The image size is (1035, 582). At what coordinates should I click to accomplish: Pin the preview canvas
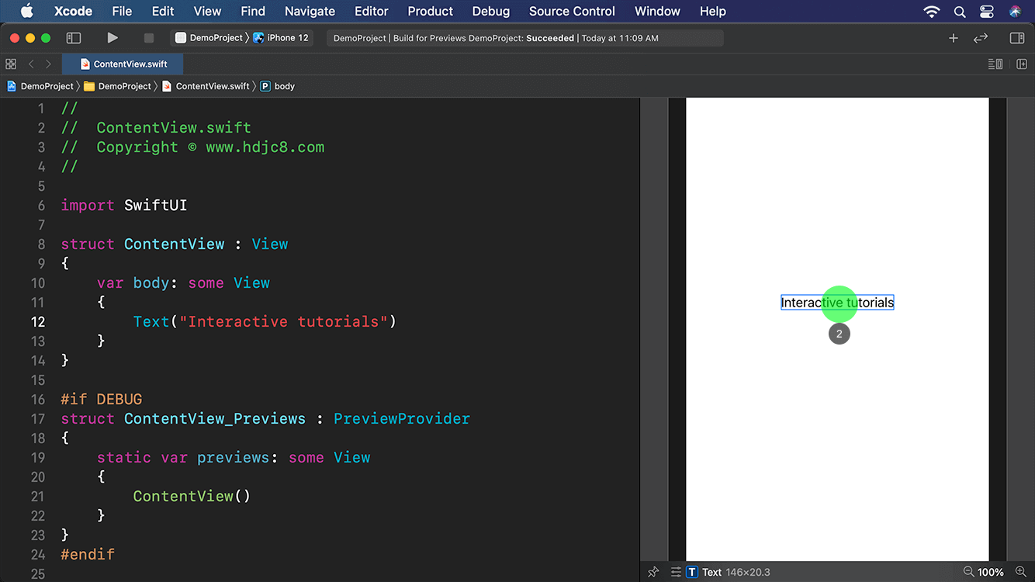tap(653, 572)
